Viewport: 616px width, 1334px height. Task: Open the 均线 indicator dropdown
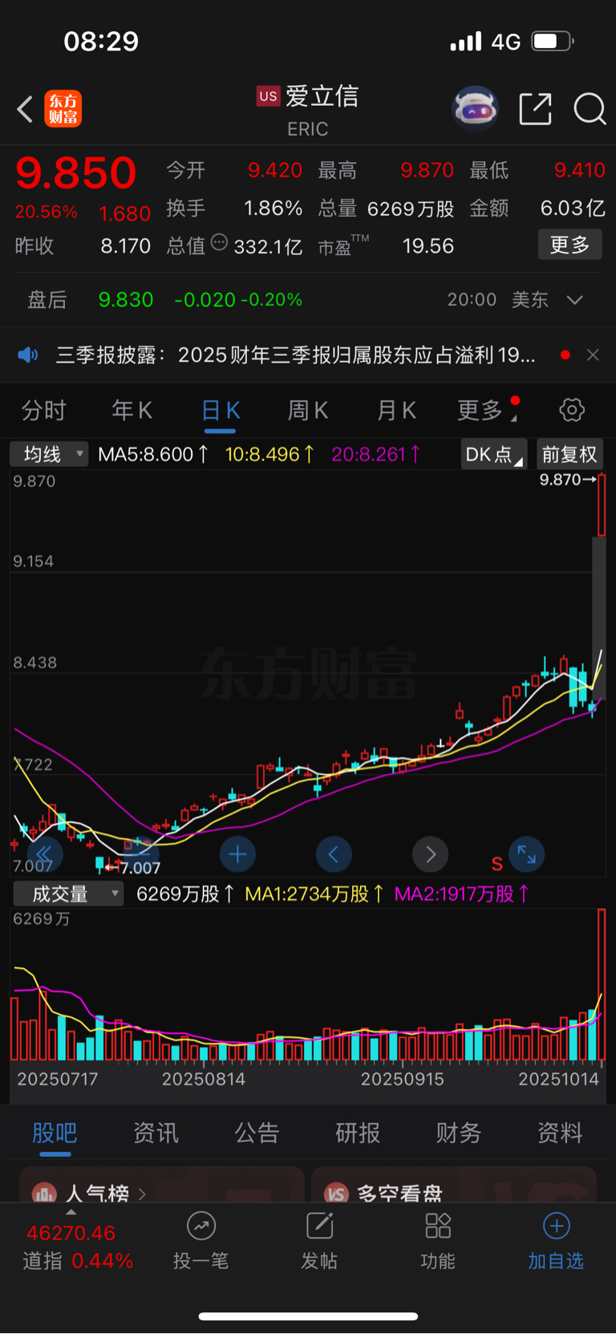coord(49,454)
